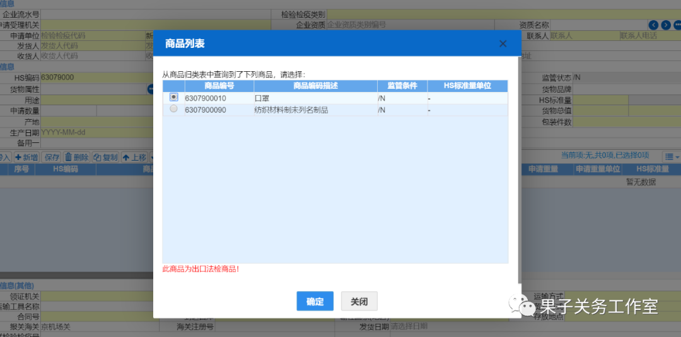Click the 货物品牌 input field
Viewport: 681px width, 337px height.
pyautogui.click(x=627, y=89)
